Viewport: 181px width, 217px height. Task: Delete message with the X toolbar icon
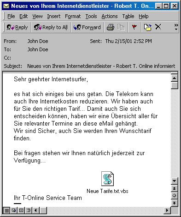click(158, 27)
